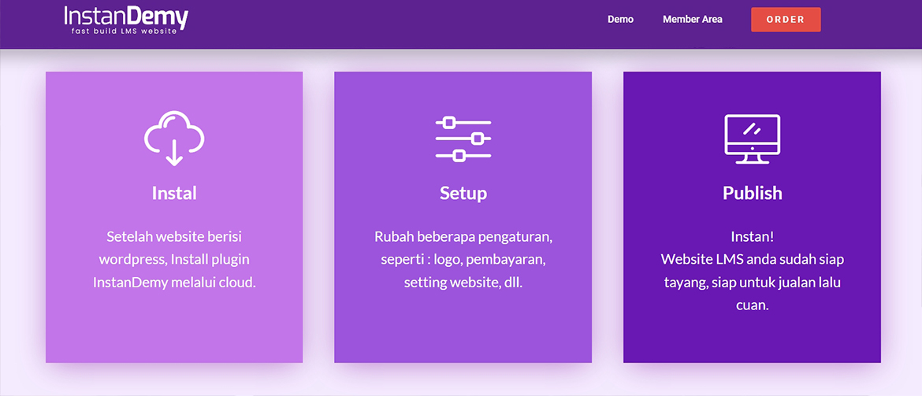
Task: Click the 'fast build LMS website' tagline
Action: (x=126, y=30)
